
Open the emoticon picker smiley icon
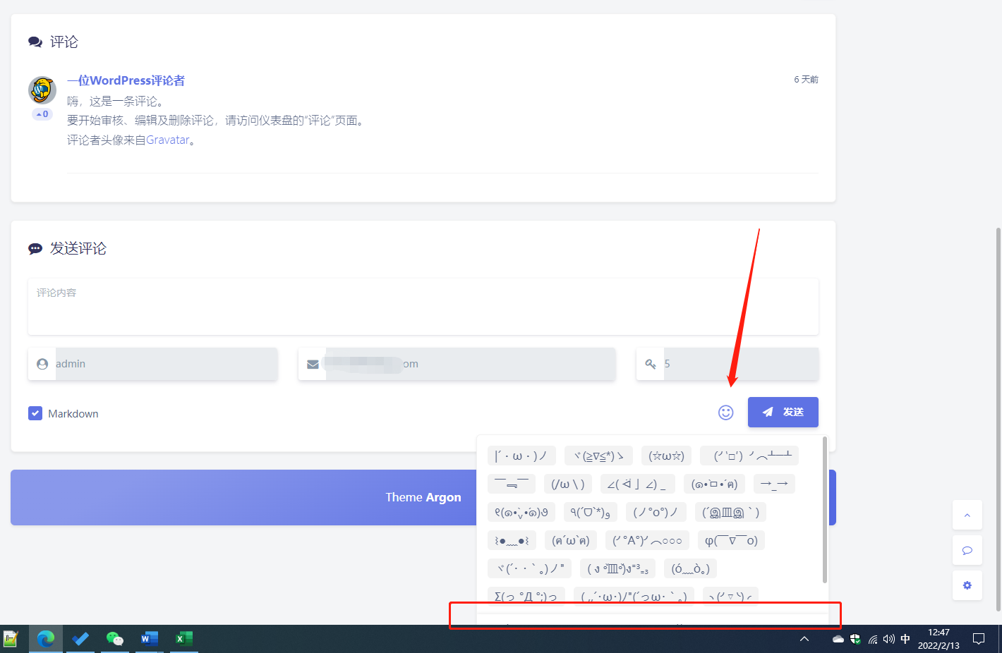725,413
